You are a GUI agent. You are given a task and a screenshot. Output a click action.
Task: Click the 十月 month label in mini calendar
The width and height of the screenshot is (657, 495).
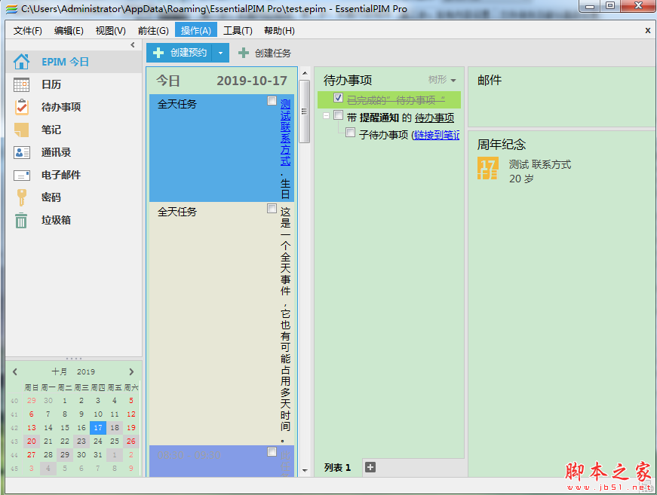59,371
